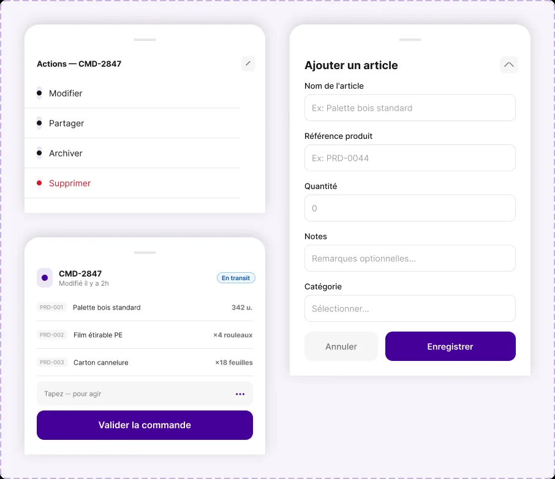The image size is (555, 479).
Task: Click Valider la commande button
Action: [145, 425]
